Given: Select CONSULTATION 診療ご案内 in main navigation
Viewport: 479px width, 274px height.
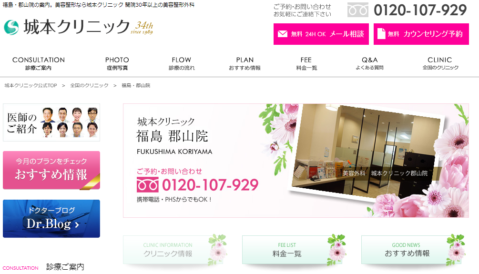Looking at the screenshot, I should [39, 63].
